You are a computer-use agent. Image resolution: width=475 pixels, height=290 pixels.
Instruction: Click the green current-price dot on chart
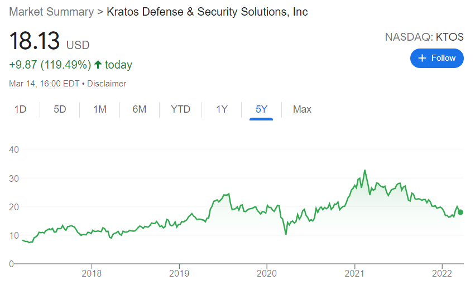460,212
